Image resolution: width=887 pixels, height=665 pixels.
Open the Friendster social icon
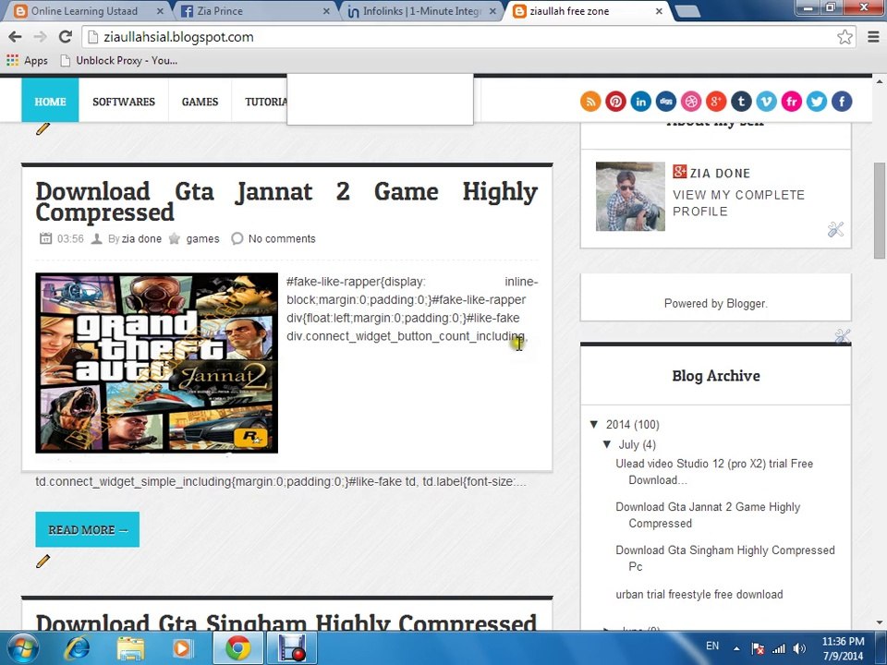coord(792,102)
